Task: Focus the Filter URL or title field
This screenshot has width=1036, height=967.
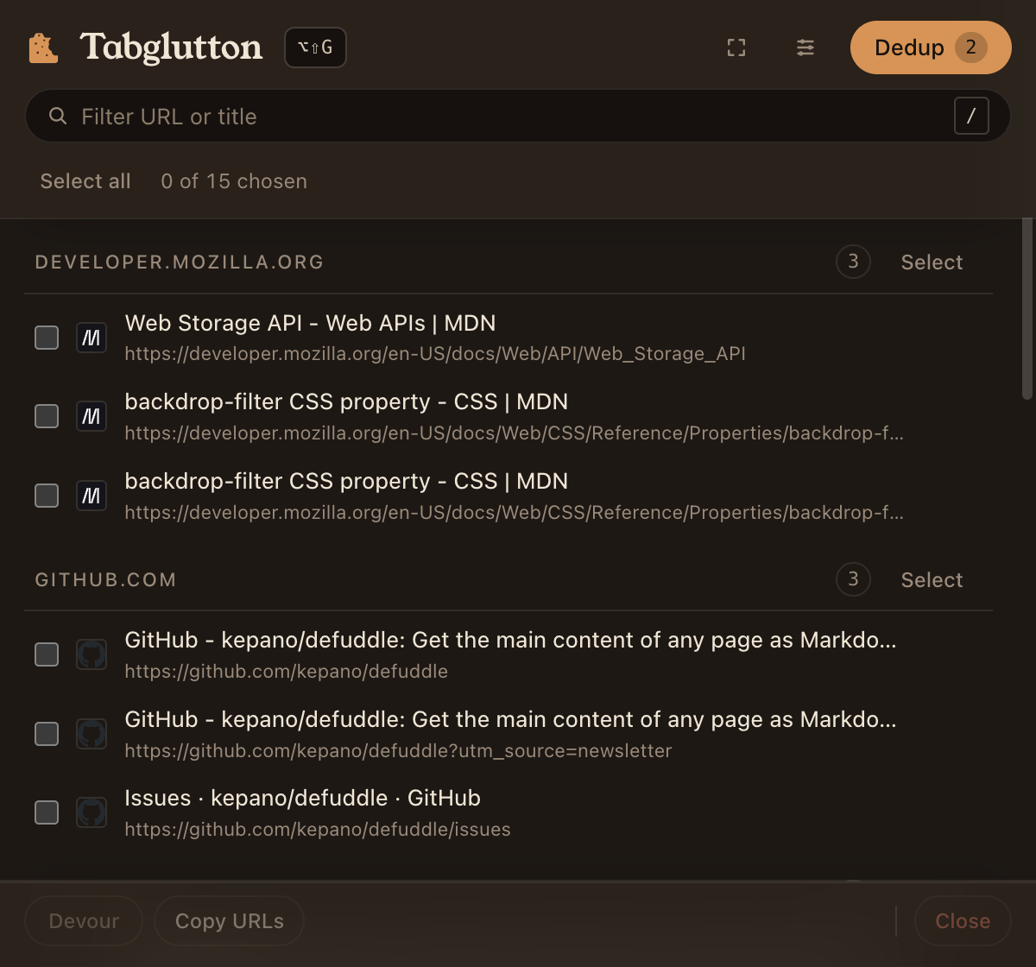Action: click(518, 117)
